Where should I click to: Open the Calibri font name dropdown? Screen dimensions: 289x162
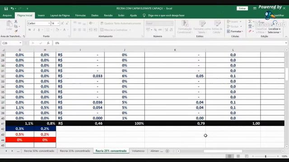[x=49, y=23]
